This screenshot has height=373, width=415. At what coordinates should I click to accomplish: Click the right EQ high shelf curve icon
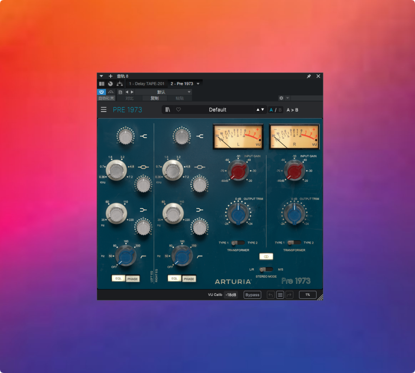click(200, 136)
